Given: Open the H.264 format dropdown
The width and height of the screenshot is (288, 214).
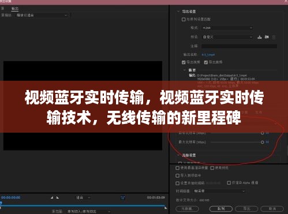Looking at the screenshot, I should (x=227, y=28).
